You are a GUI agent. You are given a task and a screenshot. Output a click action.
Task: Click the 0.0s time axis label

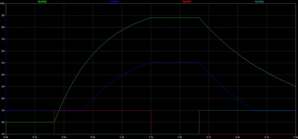6,137
